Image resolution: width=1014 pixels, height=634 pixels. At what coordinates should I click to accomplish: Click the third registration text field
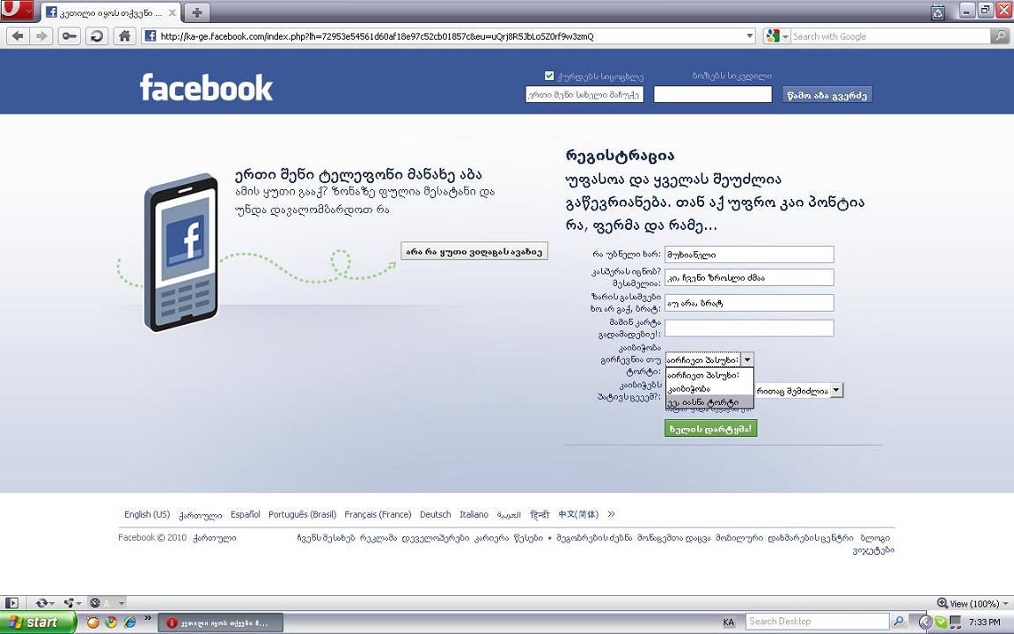[749, 303]
